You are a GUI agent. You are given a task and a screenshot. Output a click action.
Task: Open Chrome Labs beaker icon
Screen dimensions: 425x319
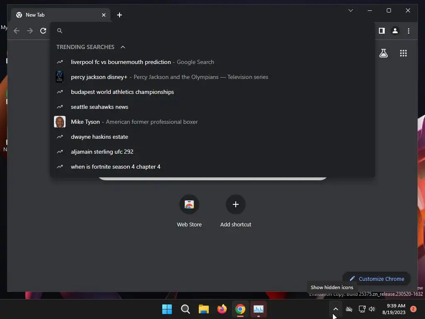tap(383, 53)
